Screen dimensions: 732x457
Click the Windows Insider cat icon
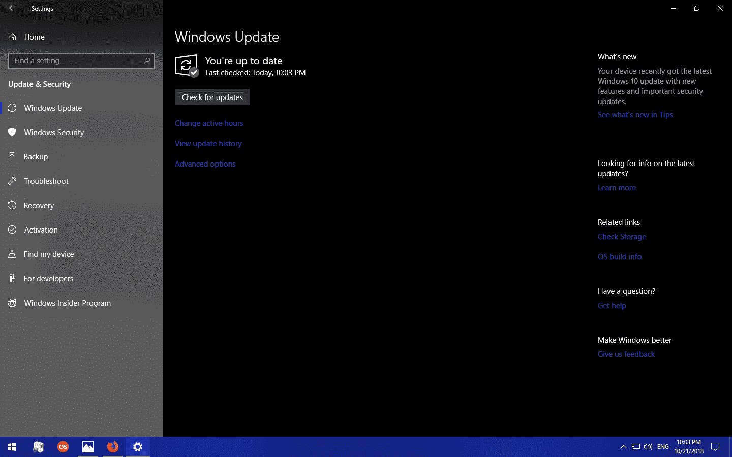[x=12, y=303]
